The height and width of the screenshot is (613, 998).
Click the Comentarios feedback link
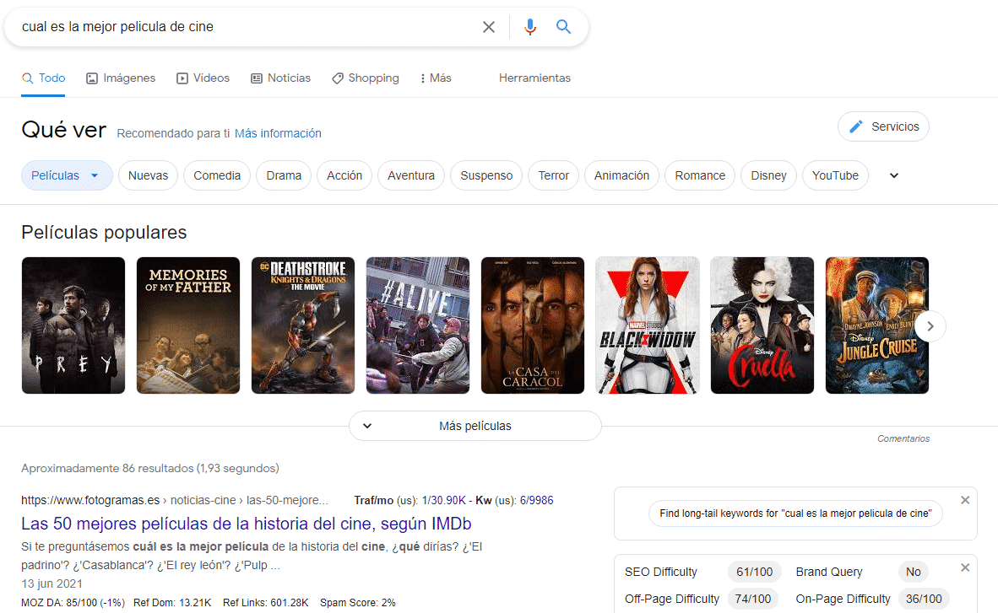pos(903,438)
